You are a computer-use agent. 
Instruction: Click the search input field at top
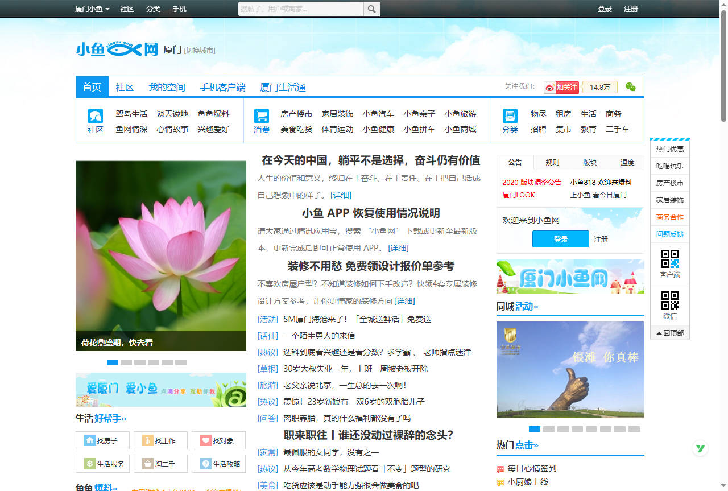click(300, 9)
